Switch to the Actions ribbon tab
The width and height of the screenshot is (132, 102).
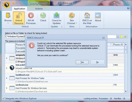(x=39, y=9)
